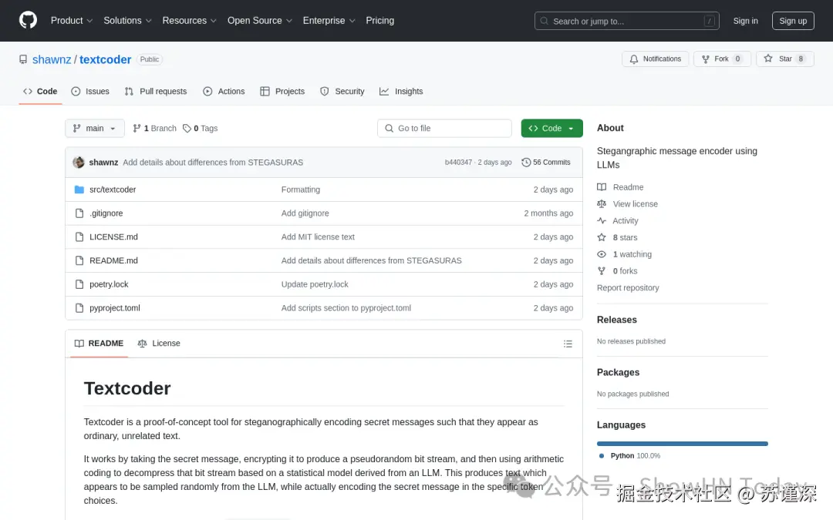Click the fork icon in Fork button
Image resolution: width=833 pixels, height=520 pixels.
pos(706,59)
